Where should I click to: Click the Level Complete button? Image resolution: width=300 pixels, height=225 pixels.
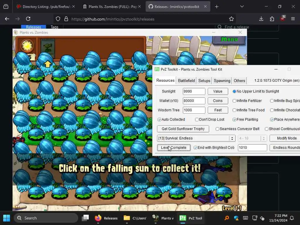point(174,148)
